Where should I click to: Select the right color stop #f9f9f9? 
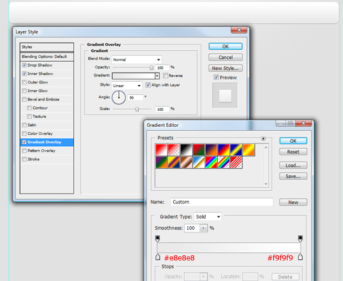point(300,257)
